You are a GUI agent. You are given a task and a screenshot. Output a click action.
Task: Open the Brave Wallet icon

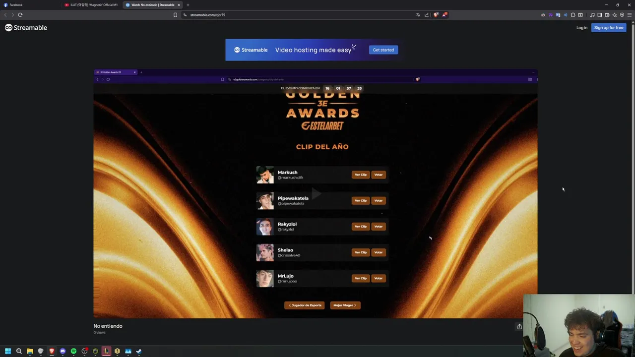coord(607,15)
